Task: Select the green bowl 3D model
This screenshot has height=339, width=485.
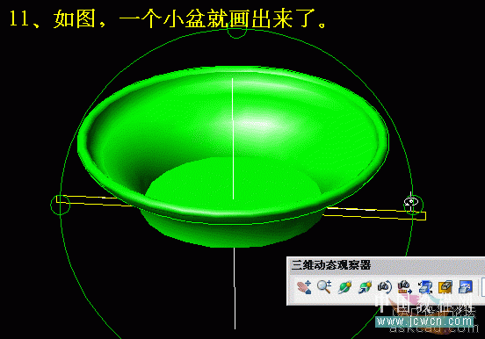Action: pyautogui.click(x=233, y=156)
